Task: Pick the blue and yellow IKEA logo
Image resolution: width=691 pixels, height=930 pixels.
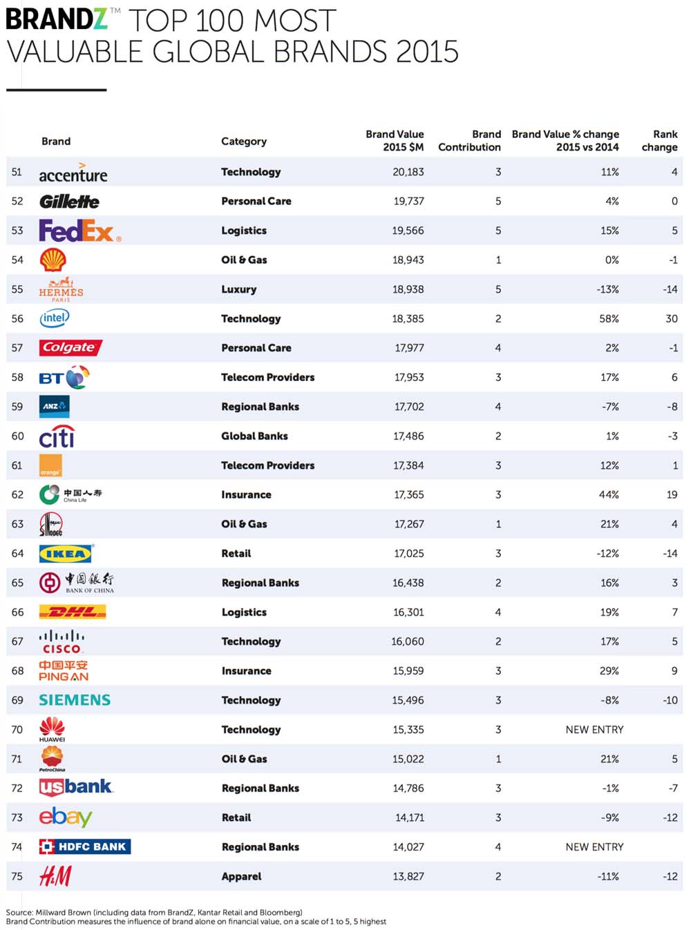Action: (66, 553)
